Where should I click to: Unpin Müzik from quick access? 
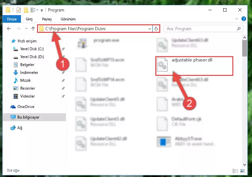[x=63, y=80]
